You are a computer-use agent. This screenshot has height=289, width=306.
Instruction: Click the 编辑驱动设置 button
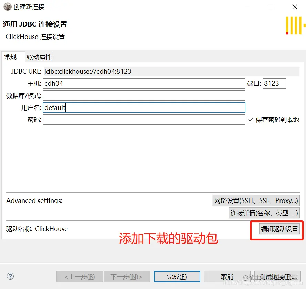[279, 229]
